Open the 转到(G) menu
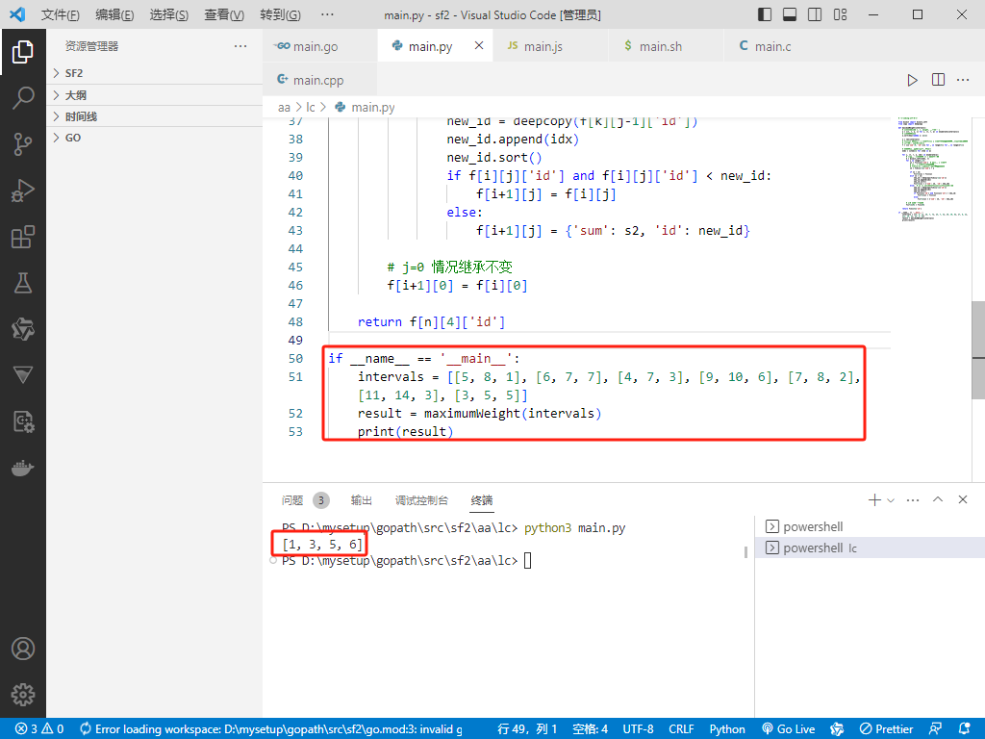 [x=280, y=14]
